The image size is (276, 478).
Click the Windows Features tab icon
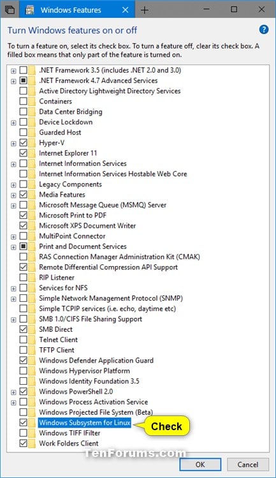30,10
